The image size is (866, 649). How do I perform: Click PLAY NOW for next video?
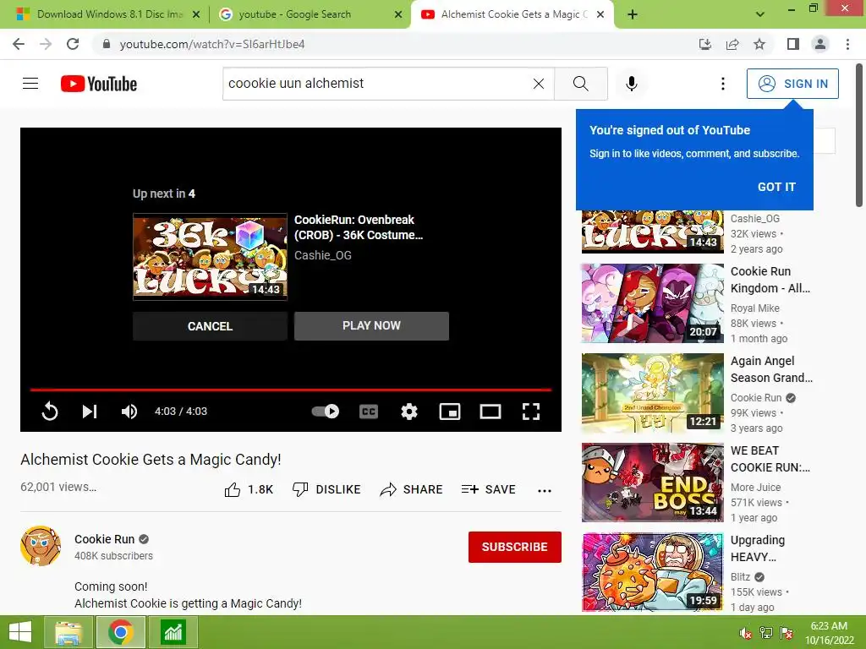click(371, 326)
